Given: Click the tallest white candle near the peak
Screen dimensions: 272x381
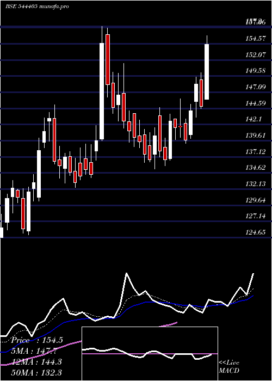Looking at the screenshot, I should [102, 91].
